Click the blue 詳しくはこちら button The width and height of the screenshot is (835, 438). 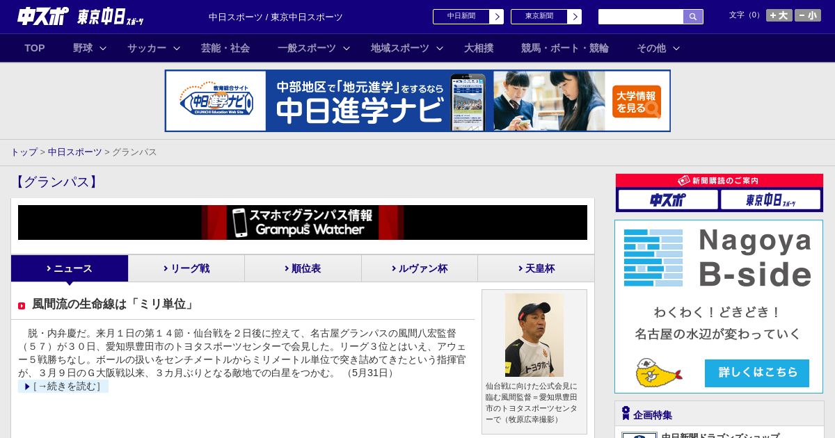click(x=757, y=373)
